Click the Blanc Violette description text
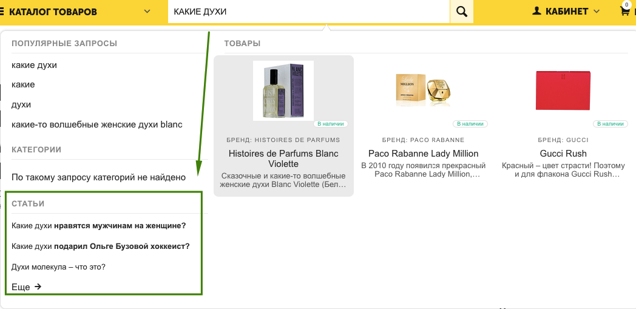The width and height of the screenshot is (636, 309). coord(283,180)
